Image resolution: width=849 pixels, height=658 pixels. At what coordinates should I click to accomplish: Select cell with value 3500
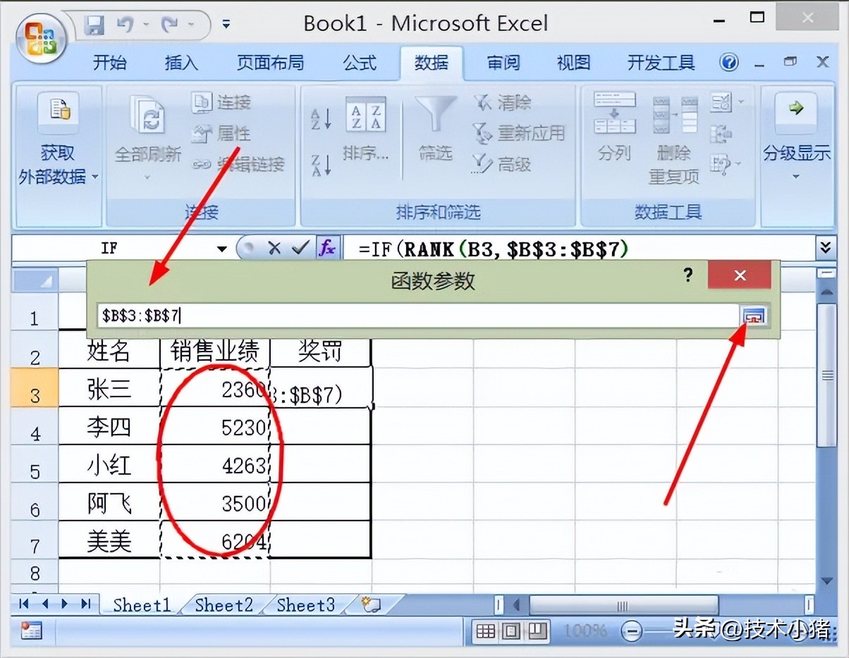216,502
